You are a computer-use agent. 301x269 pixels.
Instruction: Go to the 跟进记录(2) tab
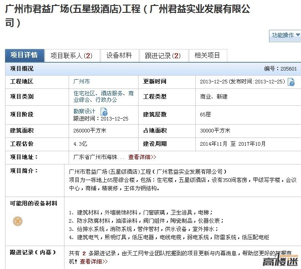click(x=163, y=56)
